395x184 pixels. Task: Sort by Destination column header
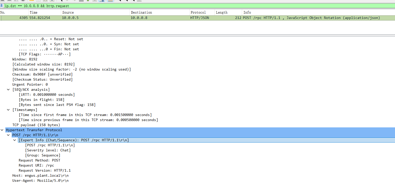click(x=141, y=12)
